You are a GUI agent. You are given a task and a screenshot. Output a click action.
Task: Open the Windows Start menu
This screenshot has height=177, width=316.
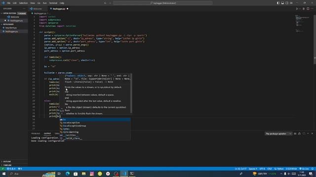pyautogui.click(x=4, y=174)
